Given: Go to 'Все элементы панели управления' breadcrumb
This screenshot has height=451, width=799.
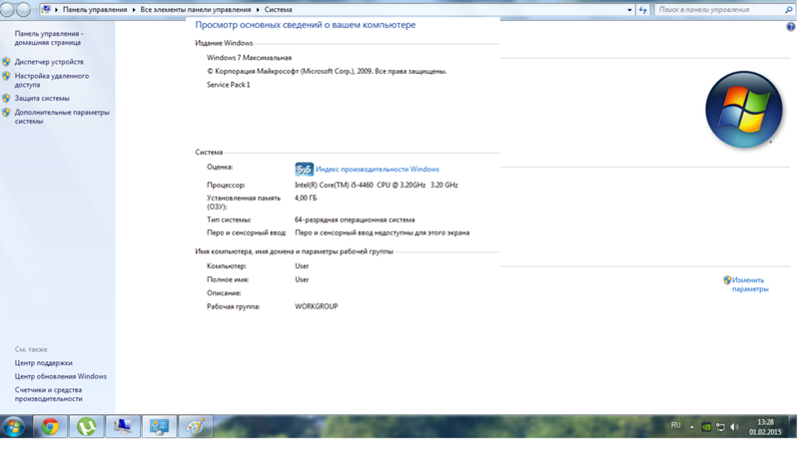Looking at the screenshot, I should pos(196,9).
